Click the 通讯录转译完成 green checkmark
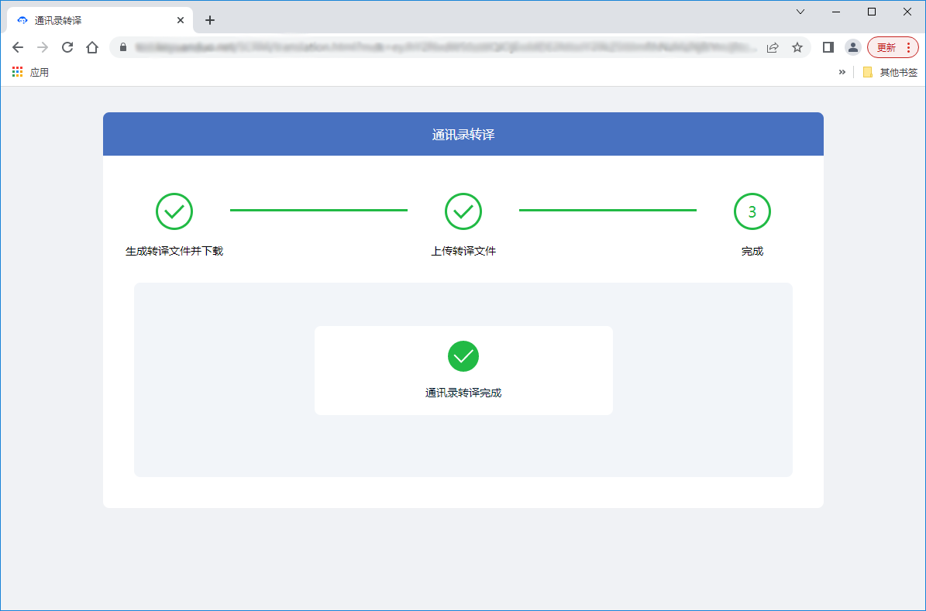 [x=463, y=356]
